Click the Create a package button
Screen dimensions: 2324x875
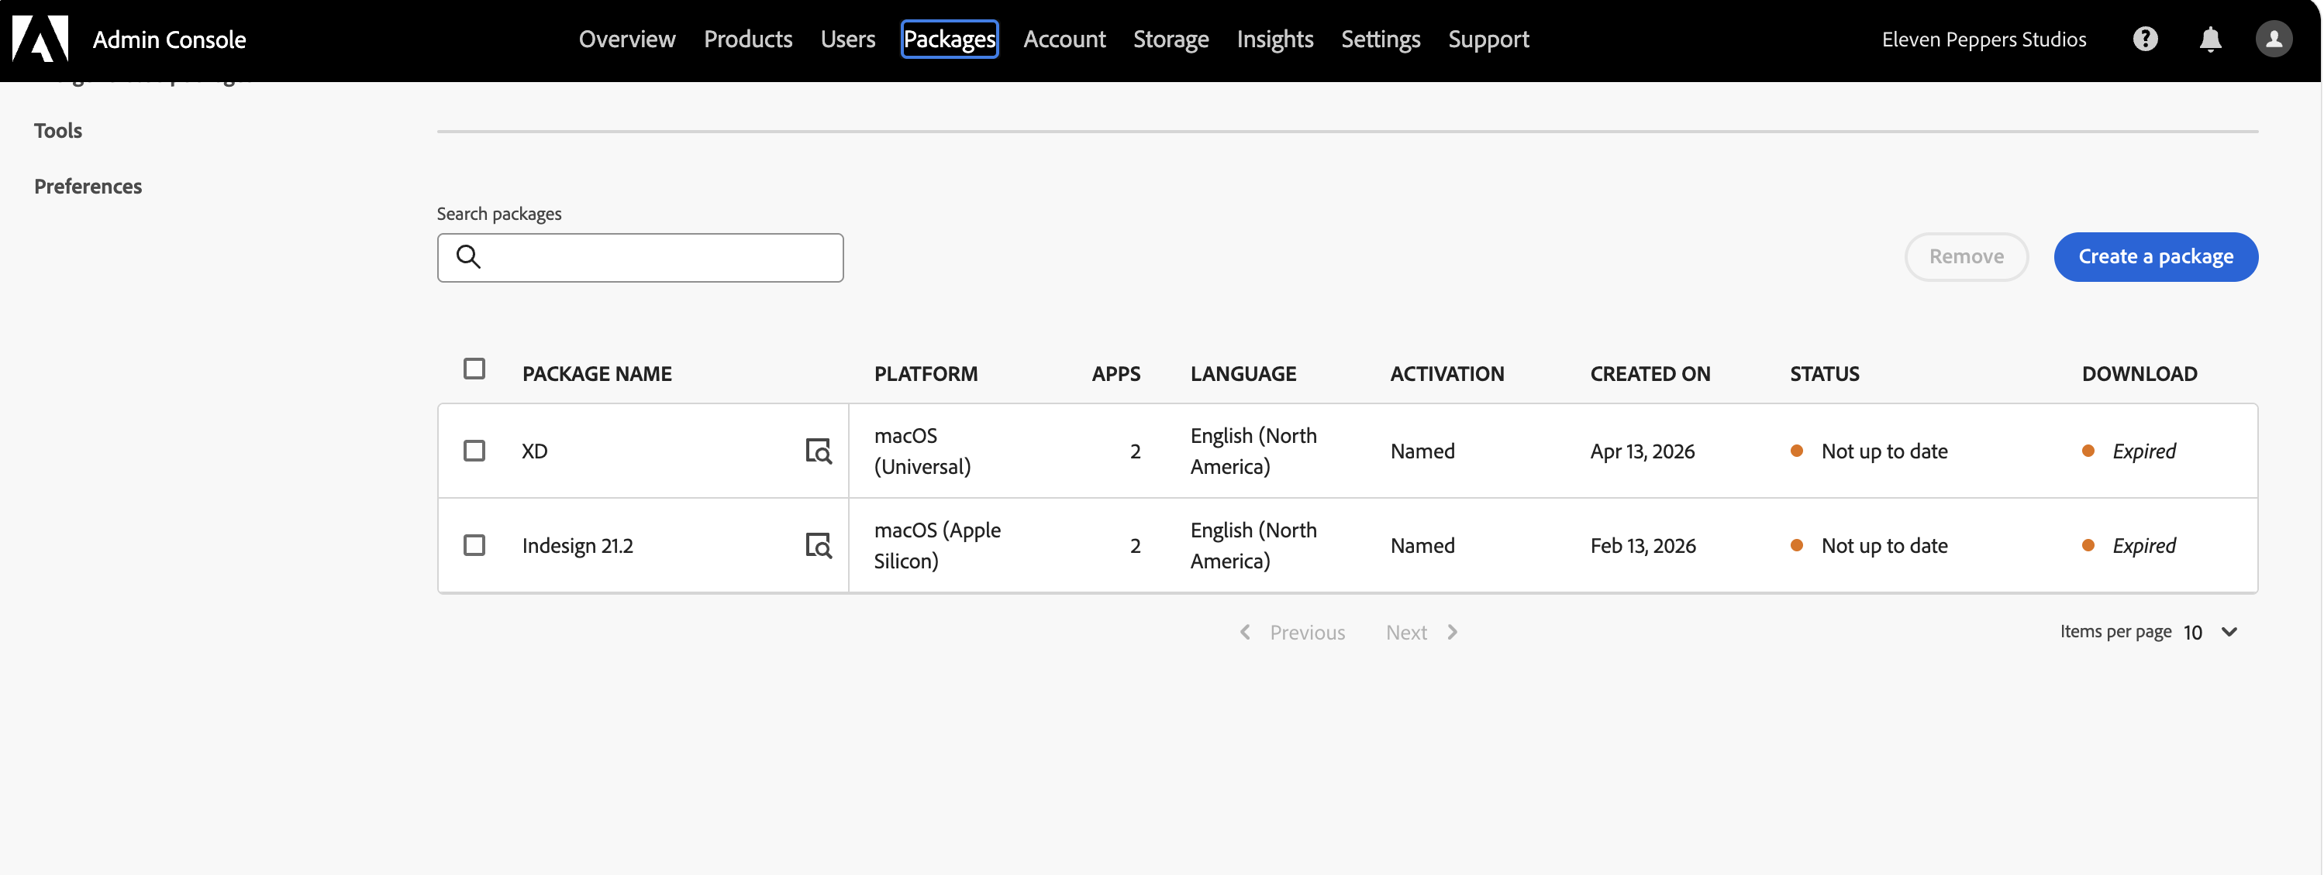(x=2155, y=257)
